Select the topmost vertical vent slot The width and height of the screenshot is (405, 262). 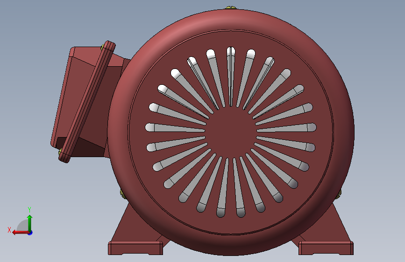231,76
